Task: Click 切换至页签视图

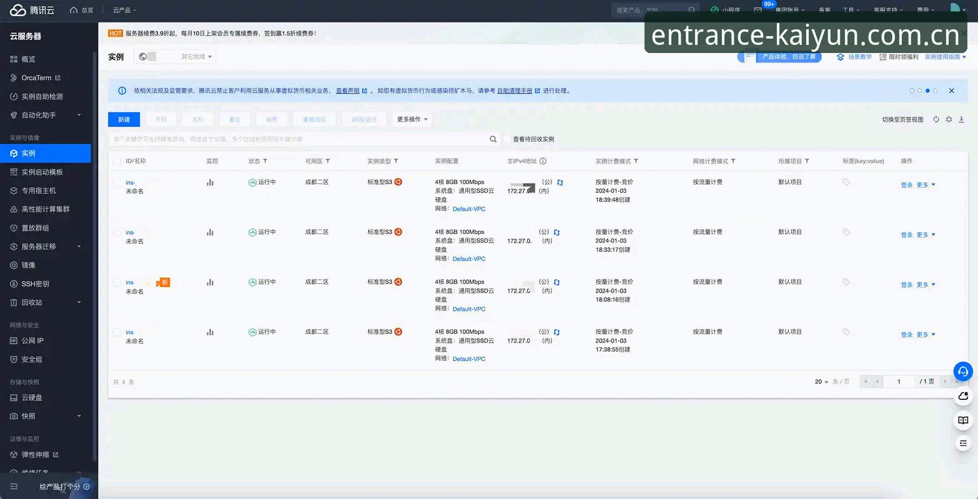Action: coord(902,119)
